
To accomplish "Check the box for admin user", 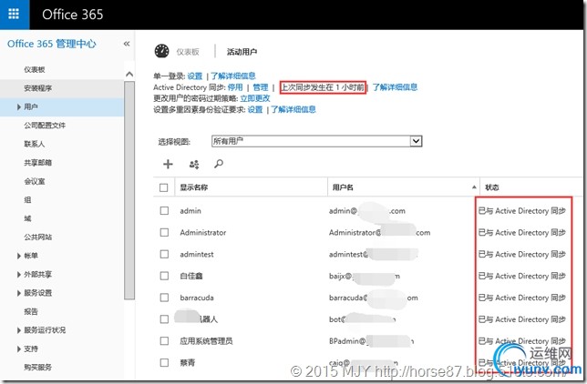I will (164, 211).
